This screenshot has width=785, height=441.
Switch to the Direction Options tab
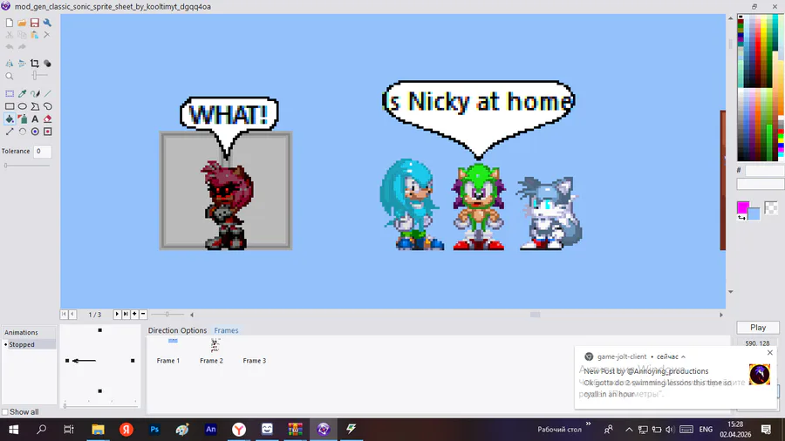tap(177, 330)
